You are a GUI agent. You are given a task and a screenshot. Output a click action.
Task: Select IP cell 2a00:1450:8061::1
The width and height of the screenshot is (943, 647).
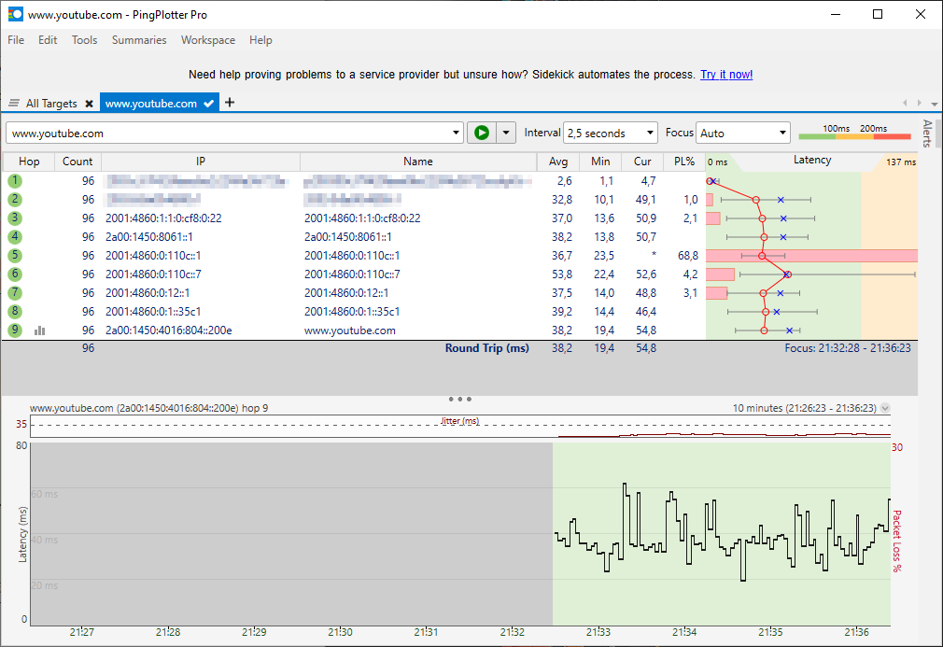tap(149, 237)
